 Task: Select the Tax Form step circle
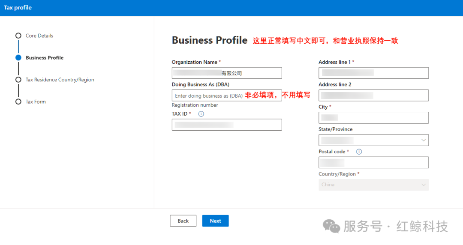click(x=18, y=102)
